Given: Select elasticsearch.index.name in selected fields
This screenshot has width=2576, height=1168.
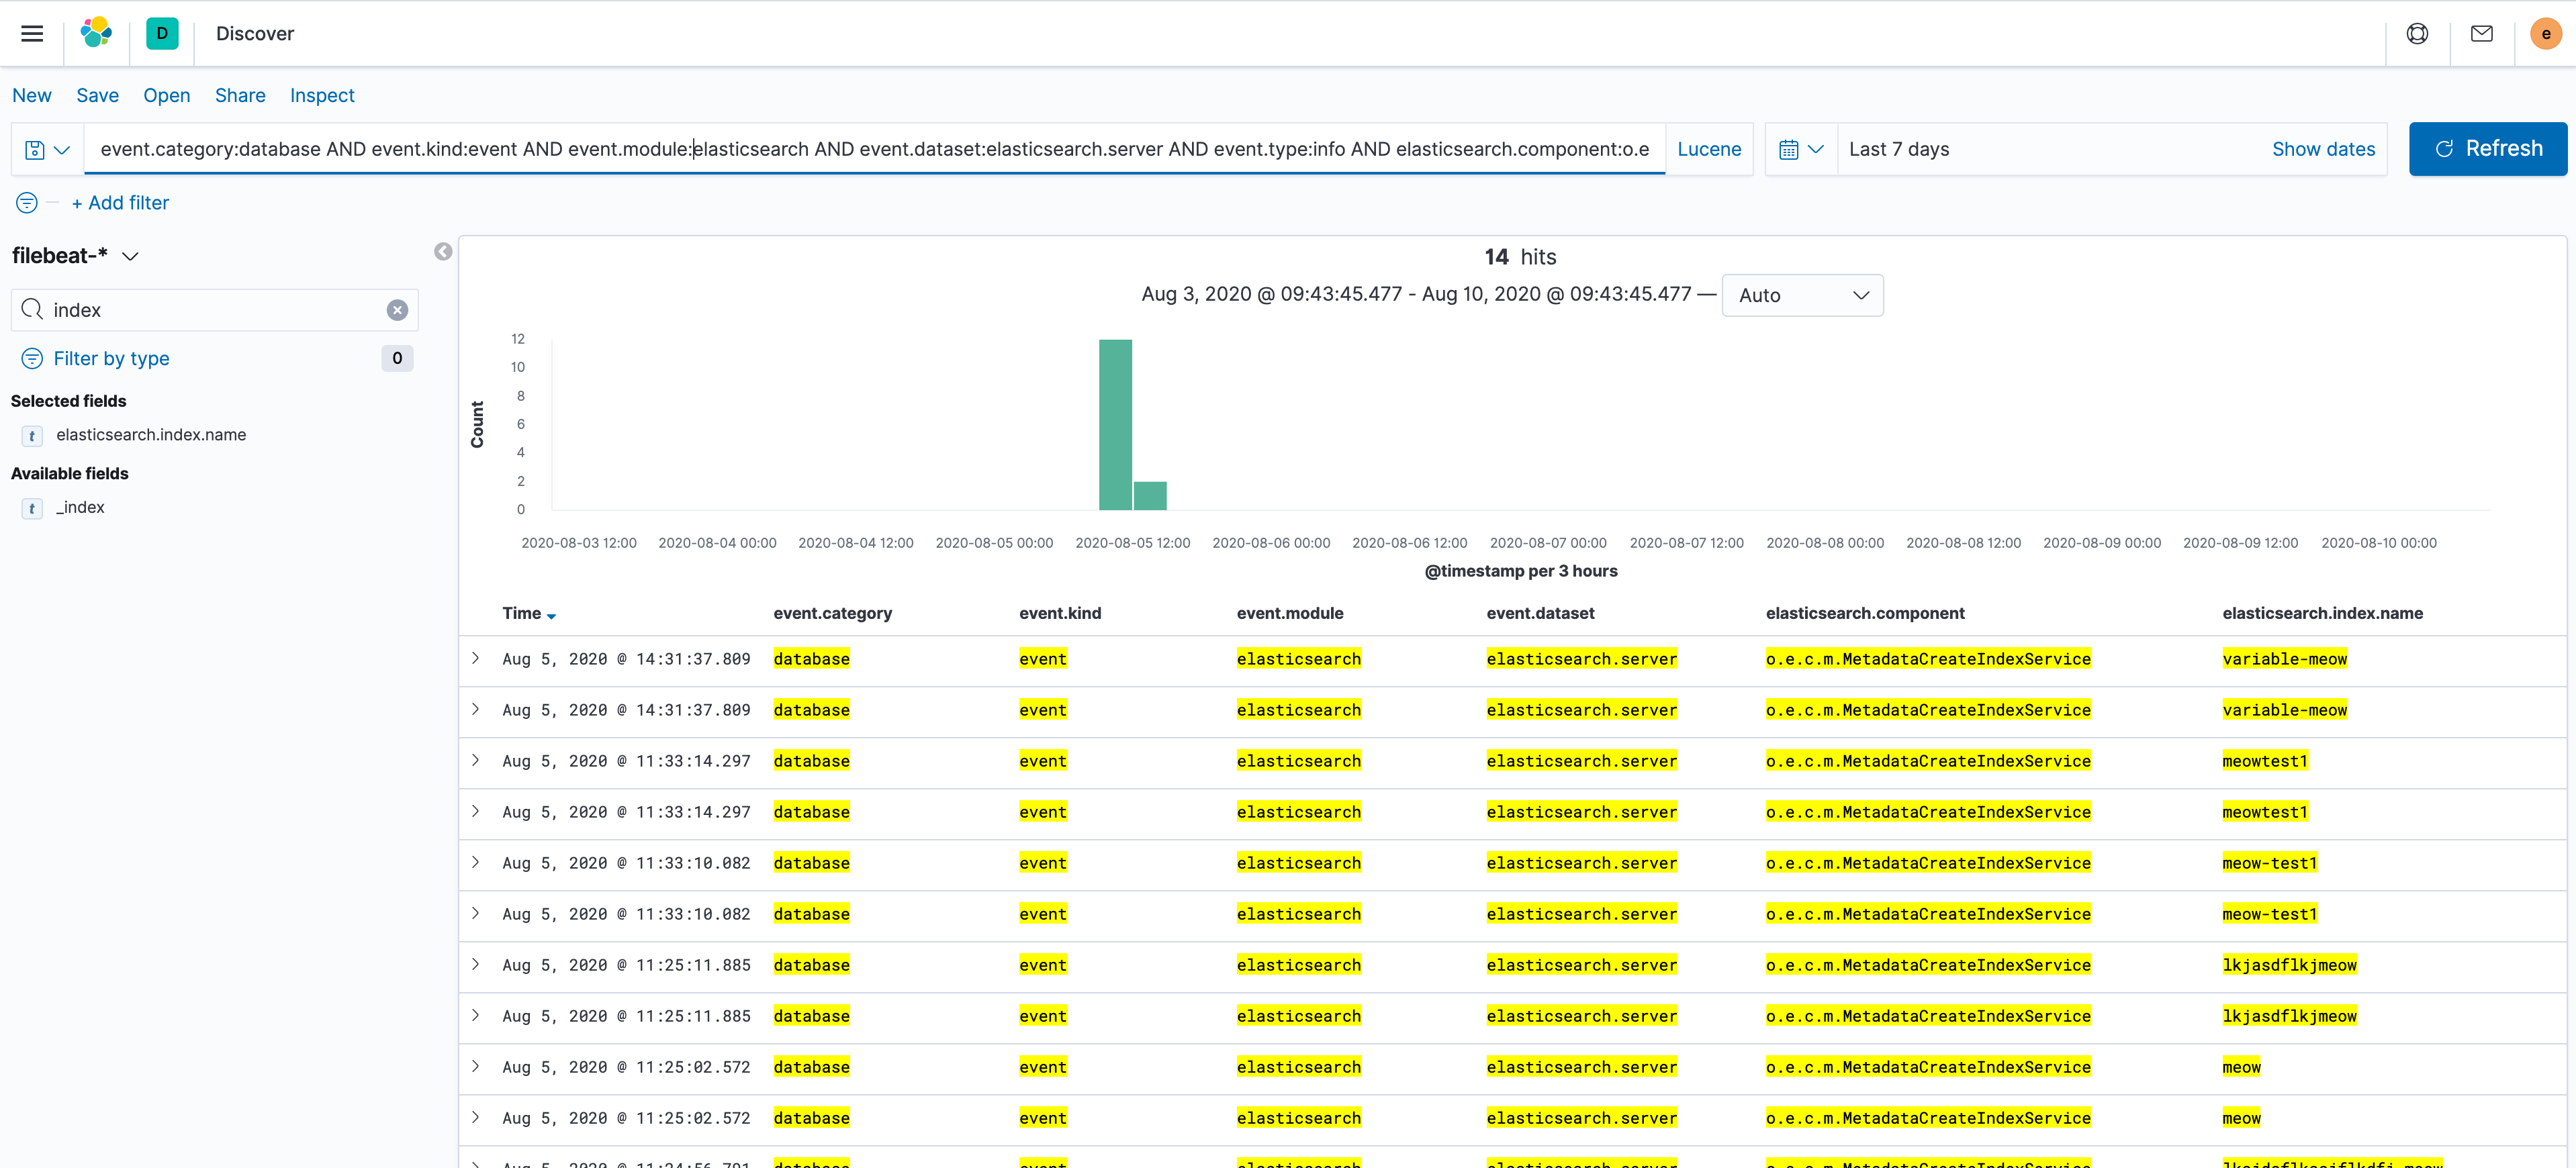Looking at the screenshot, I should point(151,435).
